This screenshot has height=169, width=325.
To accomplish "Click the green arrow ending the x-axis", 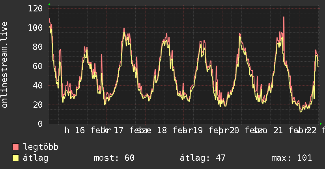I will coord(321,123).
